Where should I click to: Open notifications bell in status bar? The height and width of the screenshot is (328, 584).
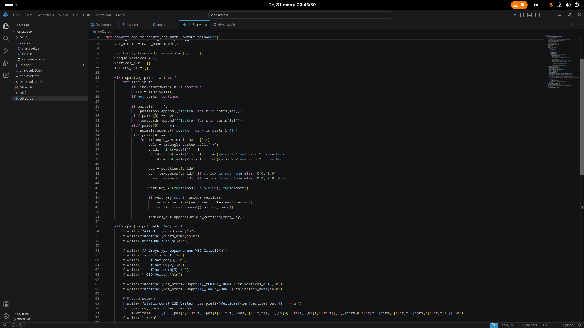579,325
